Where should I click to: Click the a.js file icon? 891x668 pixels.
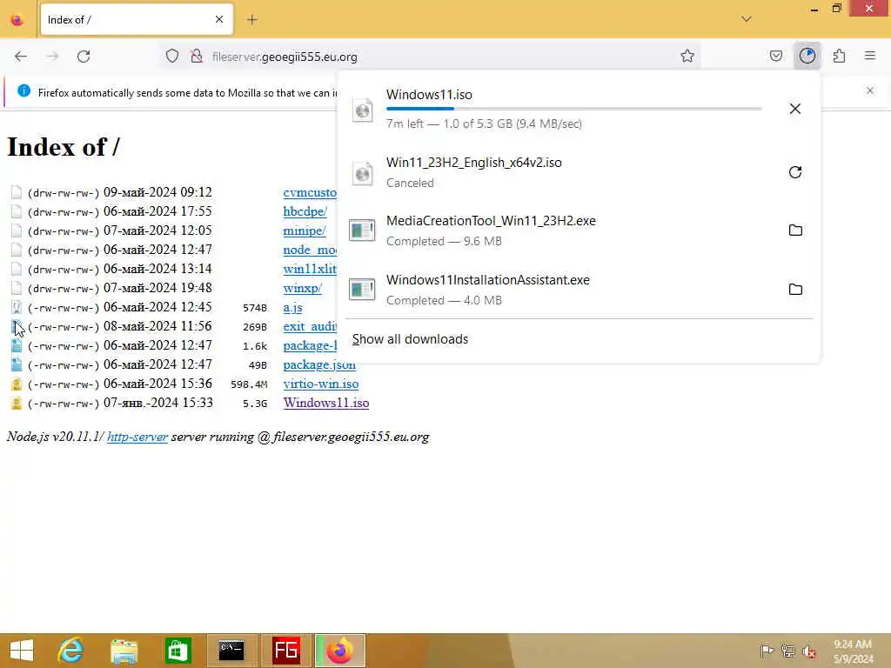click(17, 307)
